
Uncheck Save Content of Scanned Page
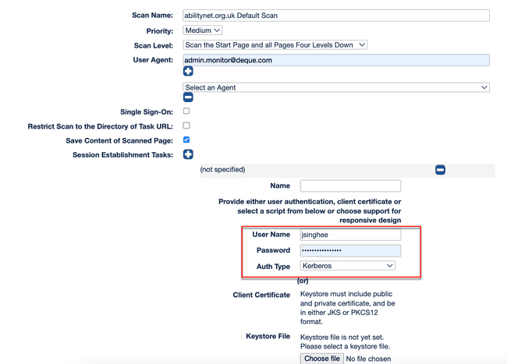(186, 140)
